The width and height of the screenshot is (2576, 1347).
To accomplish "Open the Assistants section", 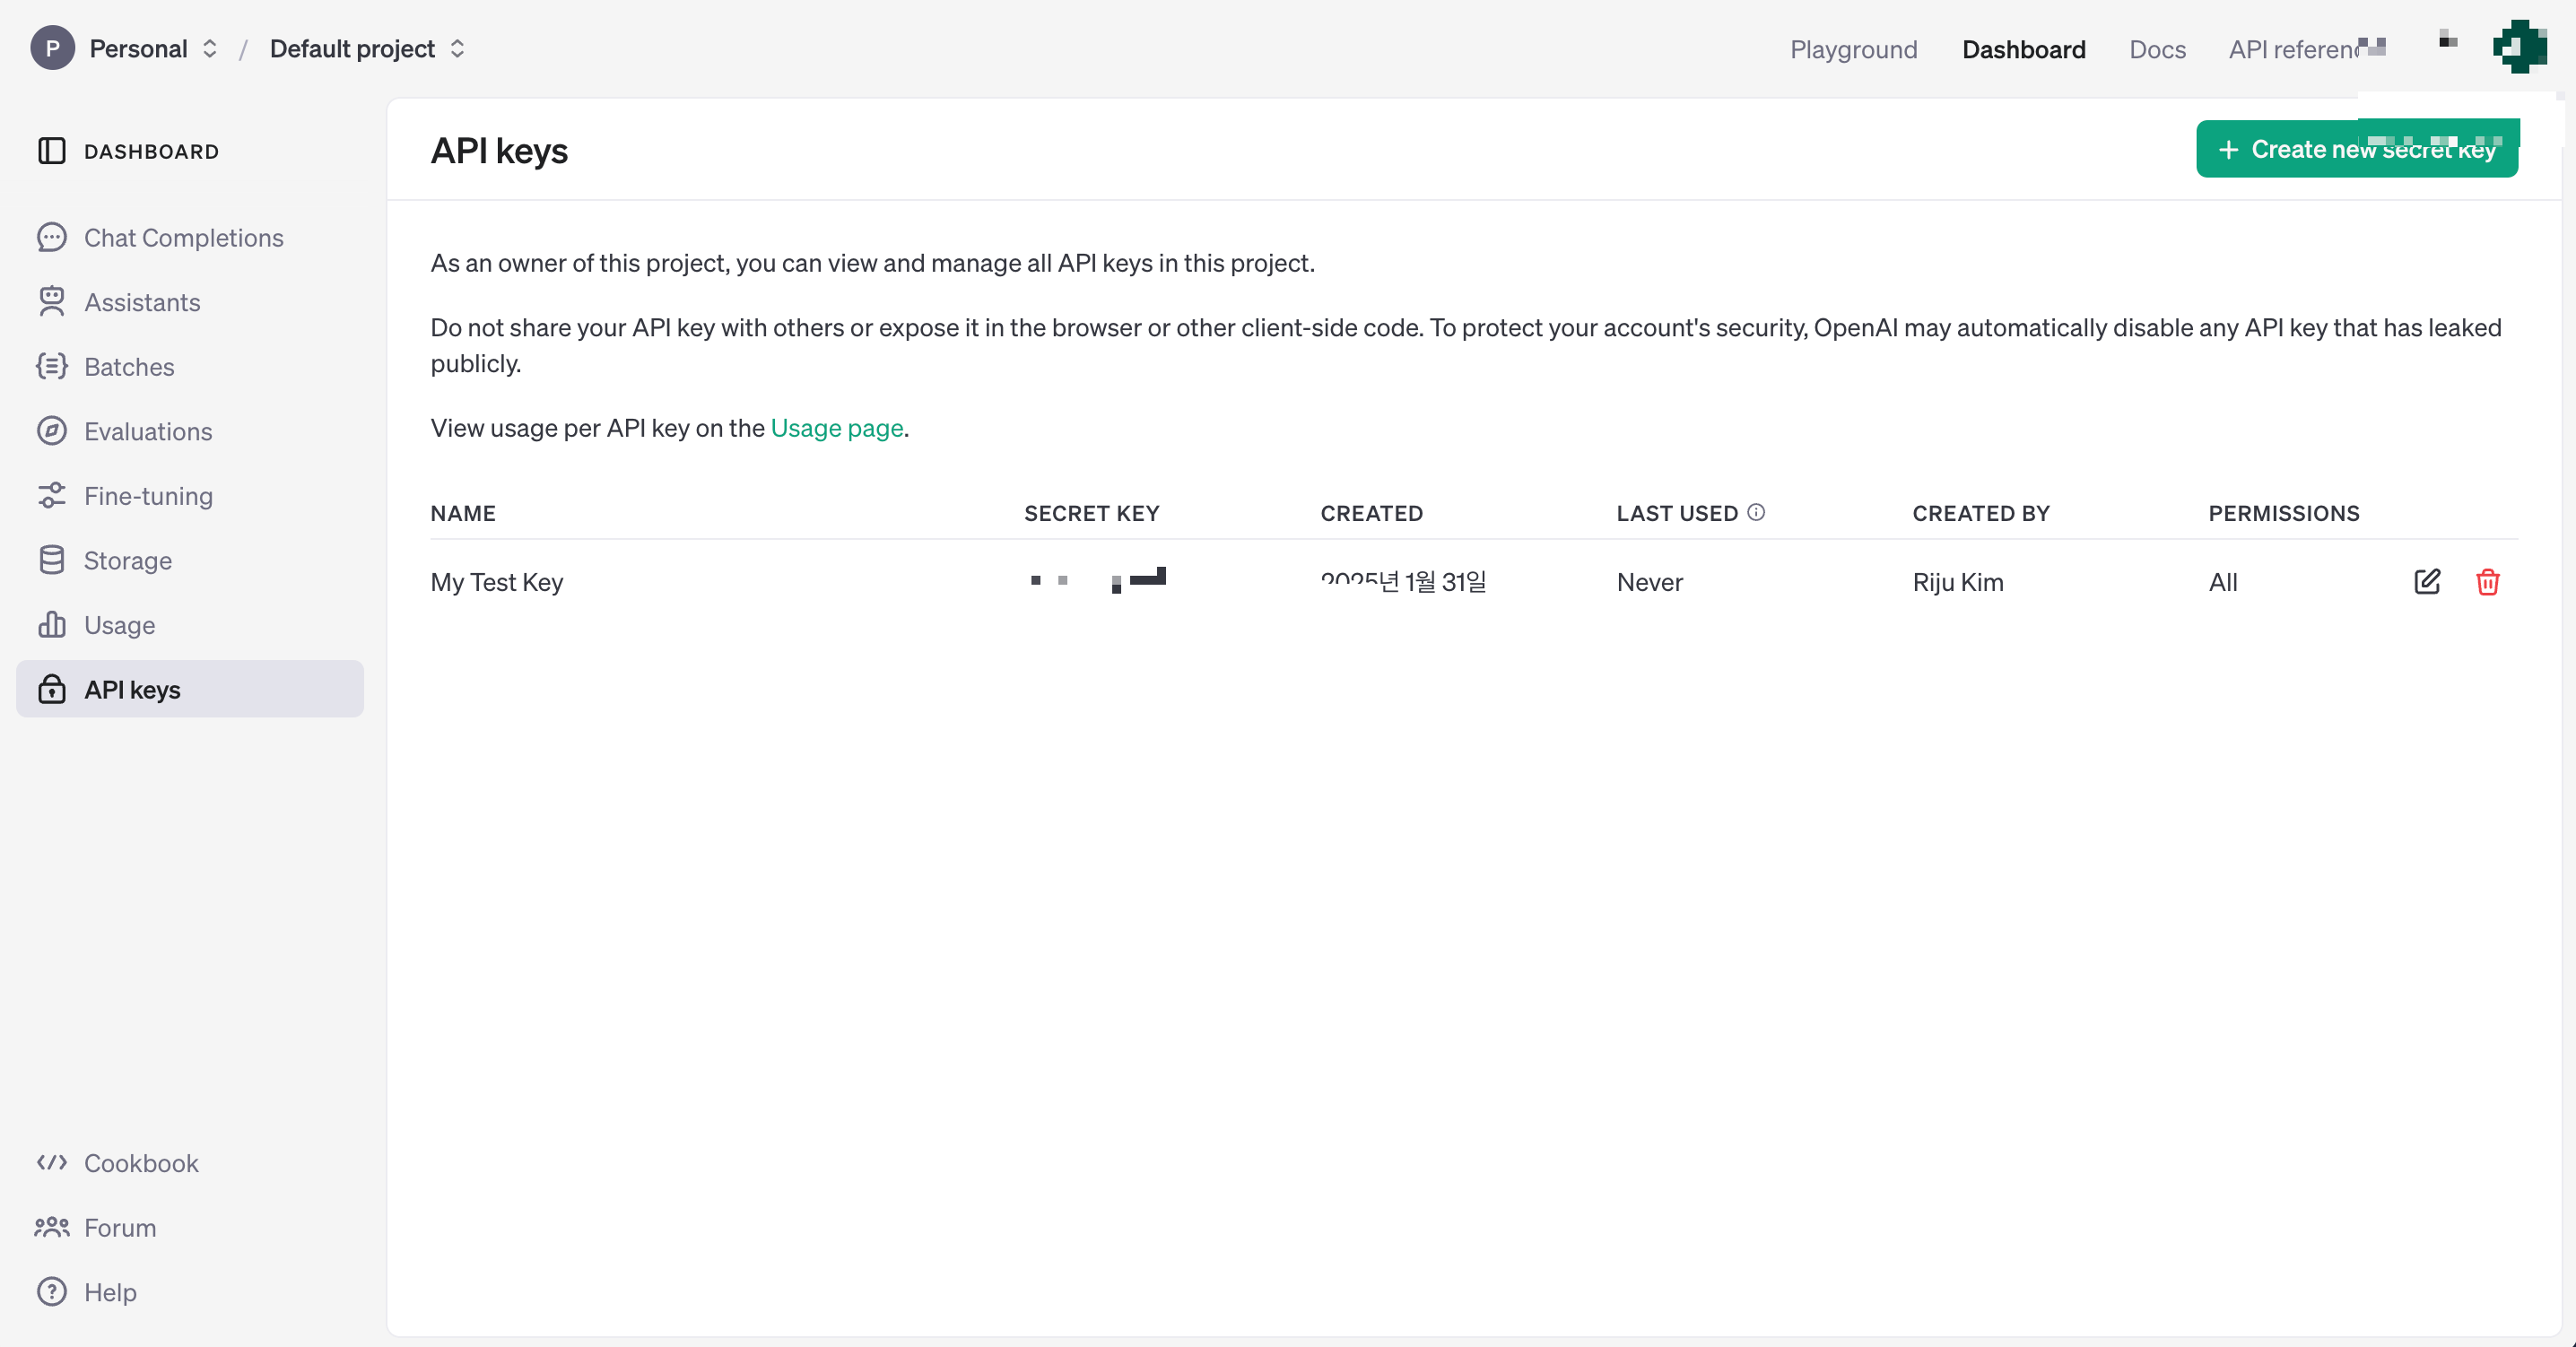I will coord(142,302).
